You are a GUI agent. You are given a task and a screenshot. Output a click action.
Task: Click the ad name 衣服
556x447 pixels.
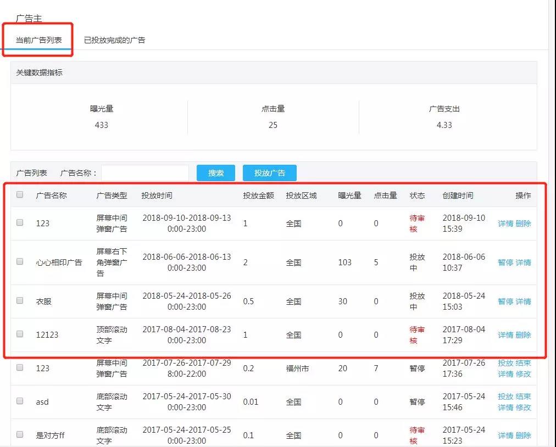coord(43,301)
